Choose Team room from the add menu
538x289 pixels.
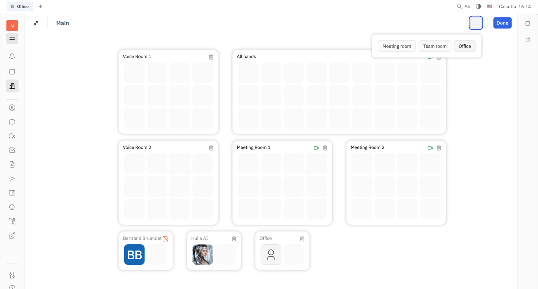tap(435, 46)
